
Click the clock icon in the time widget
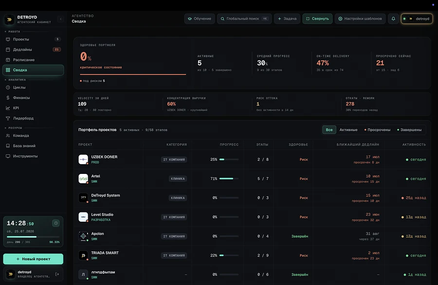(x=56, y=223)
